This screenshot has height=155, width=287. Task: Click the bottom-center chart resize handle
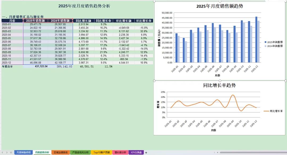pos(220,81)
